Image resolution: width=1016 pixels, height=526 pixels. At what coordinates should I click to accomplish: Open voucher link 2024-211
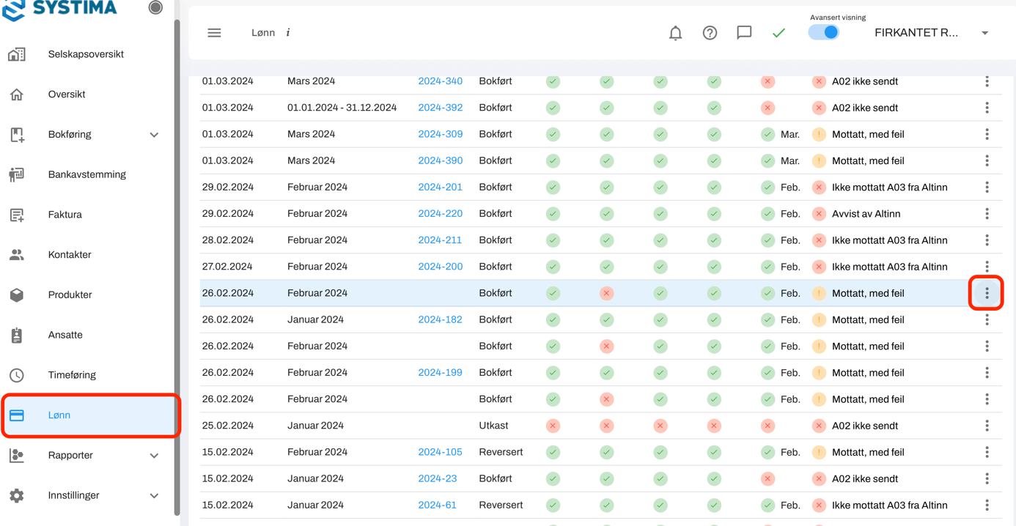tap(440, 240)
